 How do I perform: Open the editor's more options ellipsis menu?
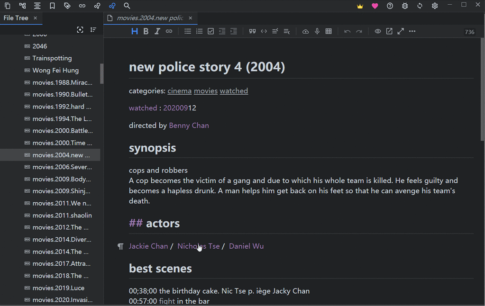pyautogui.click(x=412, y=31)
